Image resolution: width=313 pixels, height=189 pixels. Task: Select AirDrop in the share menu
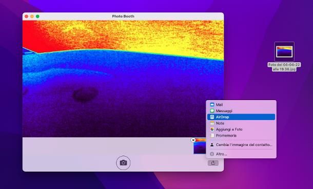[x=241, y=117]
